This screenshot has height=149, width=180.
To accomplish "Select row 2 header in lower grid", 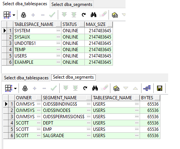I will [11, 110].
